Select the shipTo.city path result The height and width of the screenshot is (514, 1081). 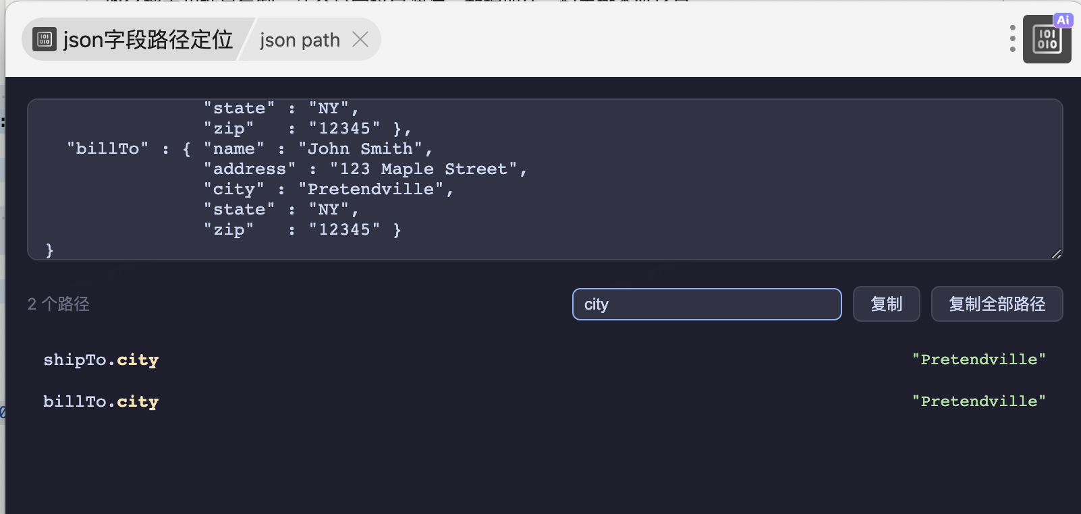point(101,360)
